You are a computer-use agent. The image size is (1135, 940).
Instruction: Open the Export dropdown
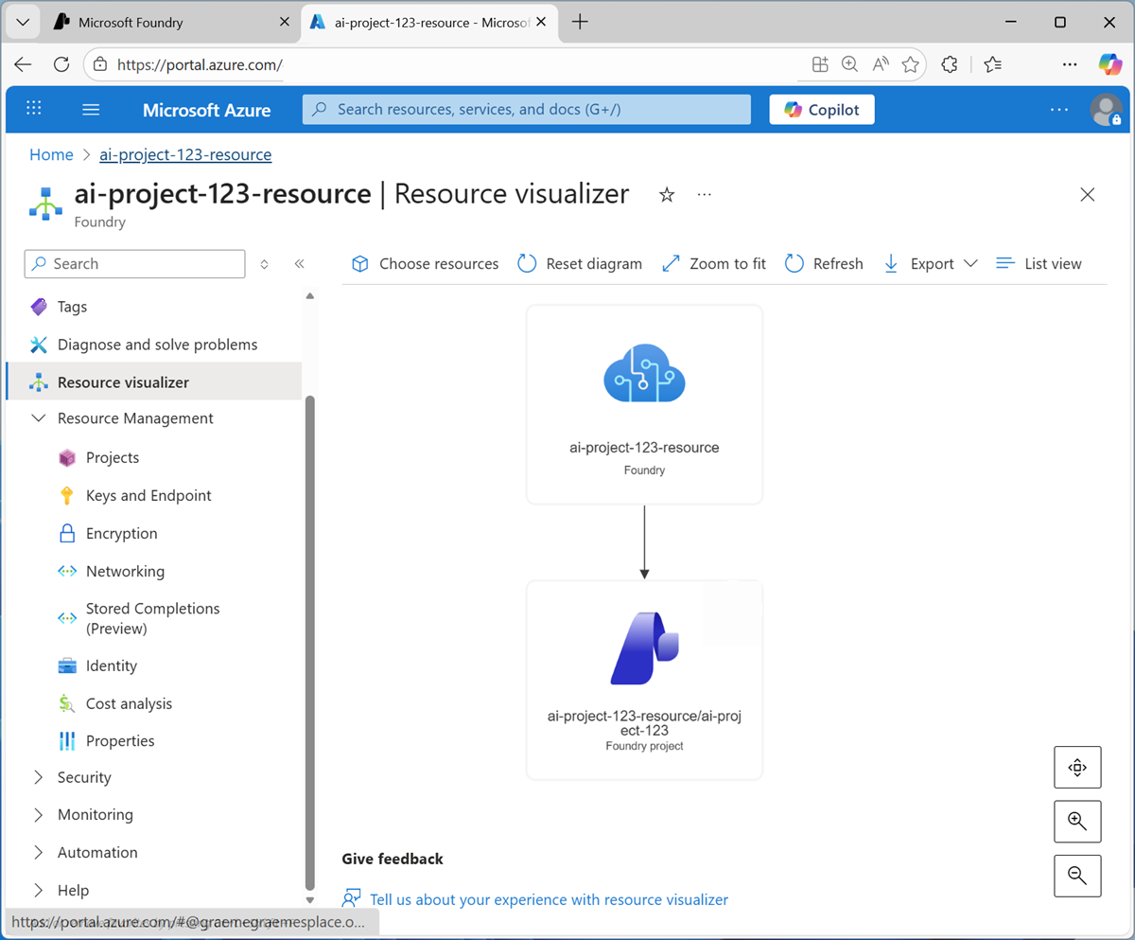coord(973,263)
